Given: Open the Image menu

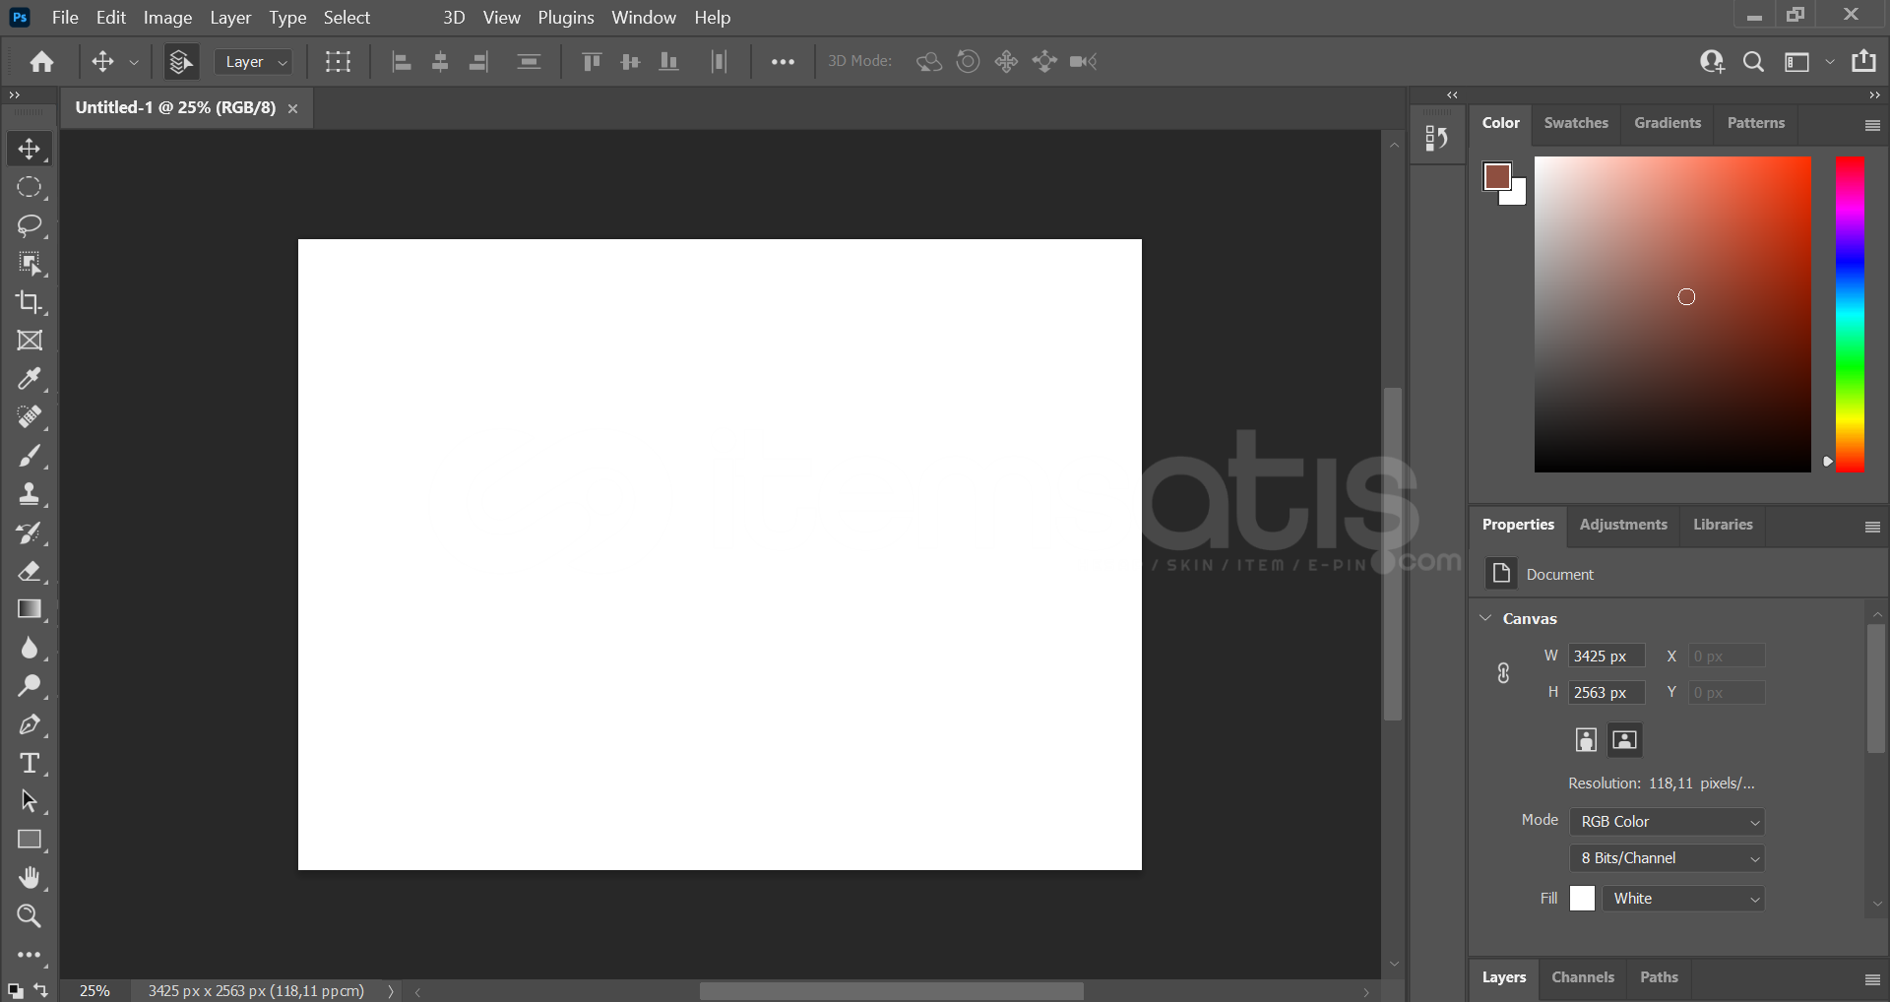Looking at the screenshot, I should [x=167, y=18].
